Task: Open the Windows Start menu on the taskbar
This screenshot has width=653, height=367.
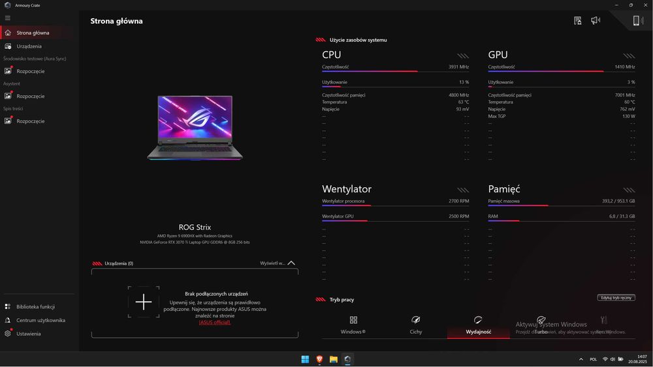Action: point(305,360)
